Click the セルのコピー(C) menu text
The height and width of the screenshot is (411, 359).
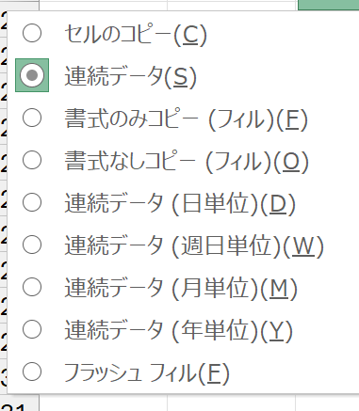(x=136, y=34)
